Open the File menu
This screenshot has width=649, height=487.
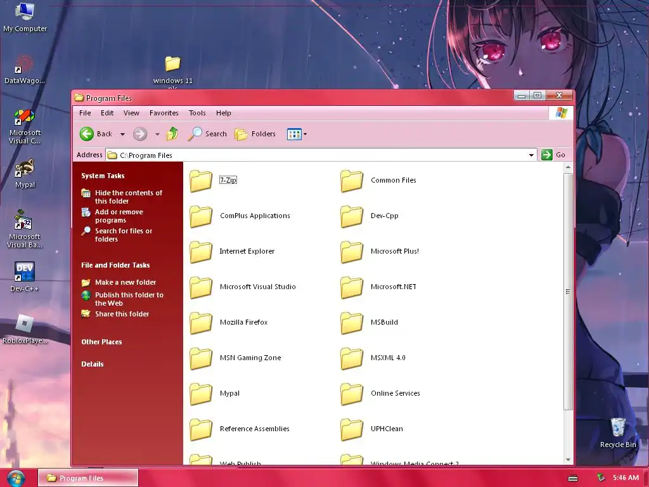coord(85,113)
